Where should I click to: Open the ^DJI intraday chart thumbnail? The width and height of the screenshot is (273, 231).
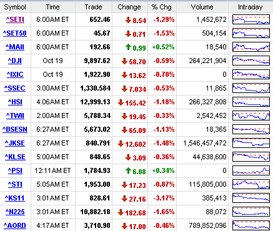(x=251, y=61)
